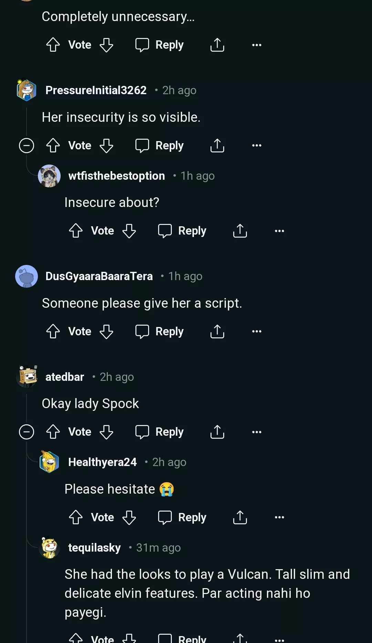Tap Healthyera24's banana avatar

pos(49,462)
